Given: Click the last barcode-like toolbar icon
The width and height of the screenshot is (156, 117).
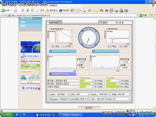Looking at the screenshot, I should 126,11.
